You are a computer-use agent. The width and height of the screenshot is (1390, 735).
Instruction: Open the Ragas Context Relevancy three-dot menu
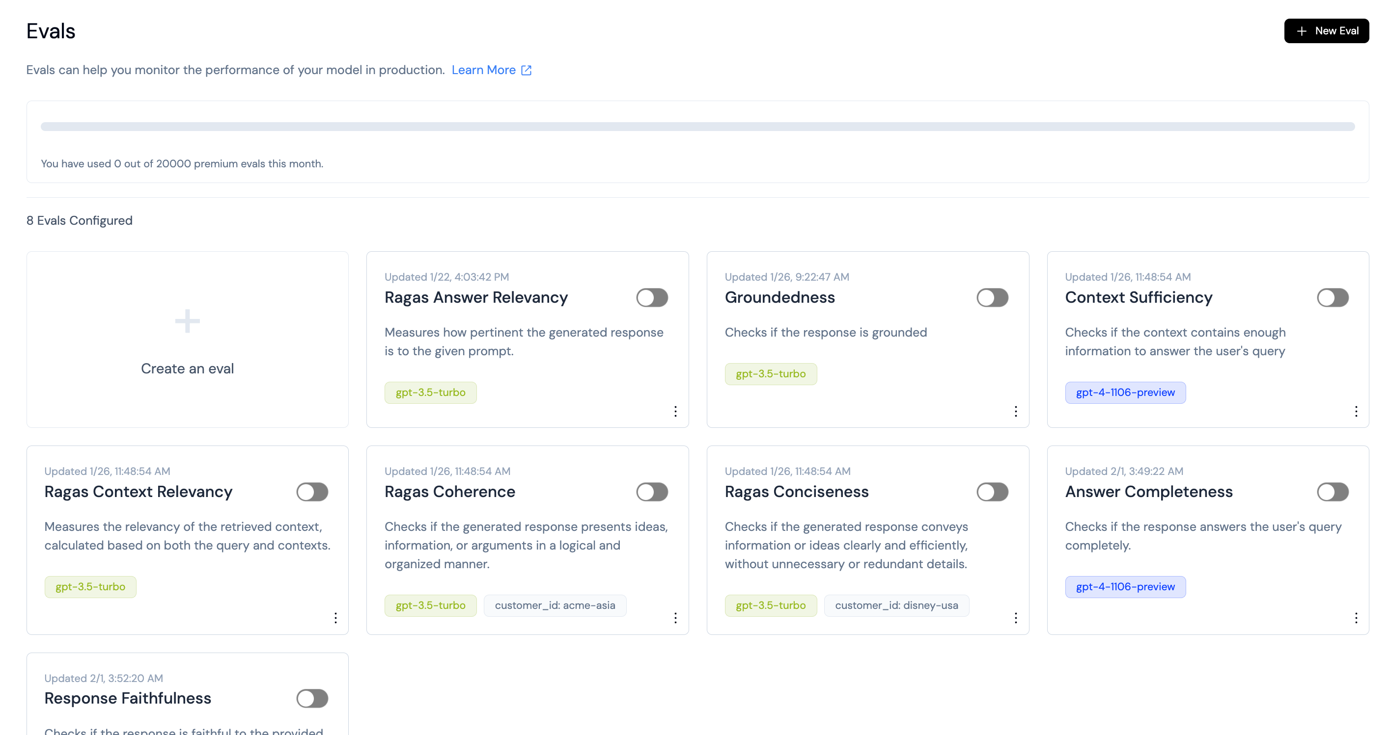(335, 618)
